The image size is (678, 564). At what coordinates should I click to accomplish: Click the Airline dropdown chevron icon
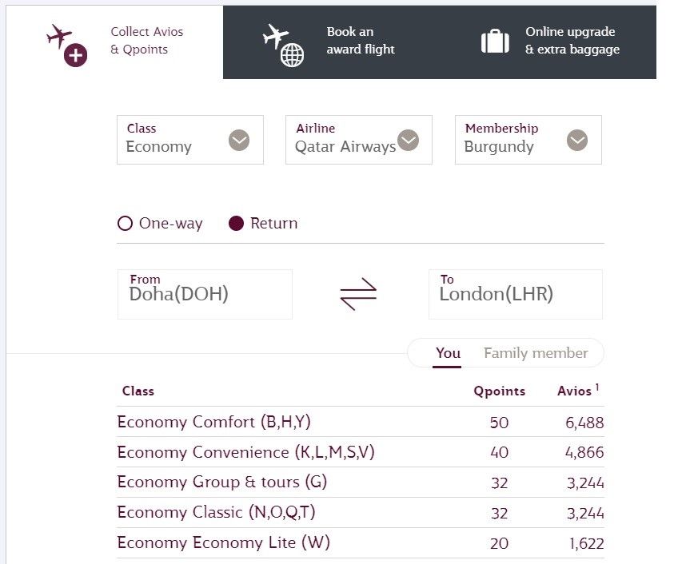pos(409,140)
